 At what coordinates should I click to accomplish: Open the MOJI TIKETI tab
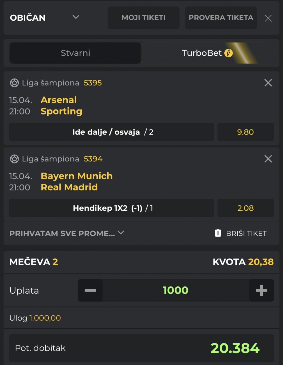pos(144,18)
